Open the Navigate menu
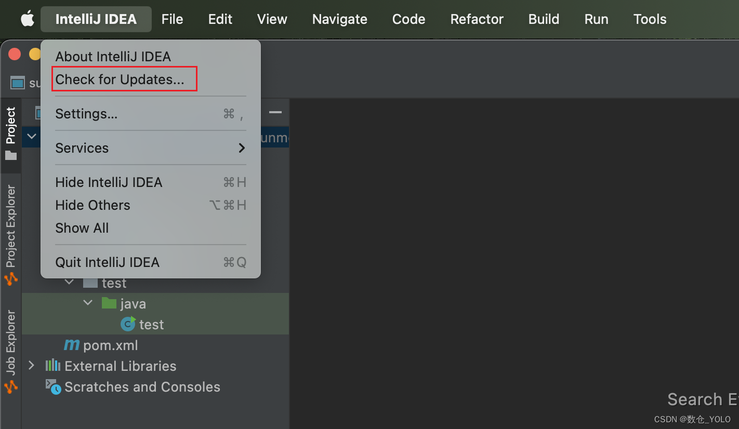 point(340,19)
